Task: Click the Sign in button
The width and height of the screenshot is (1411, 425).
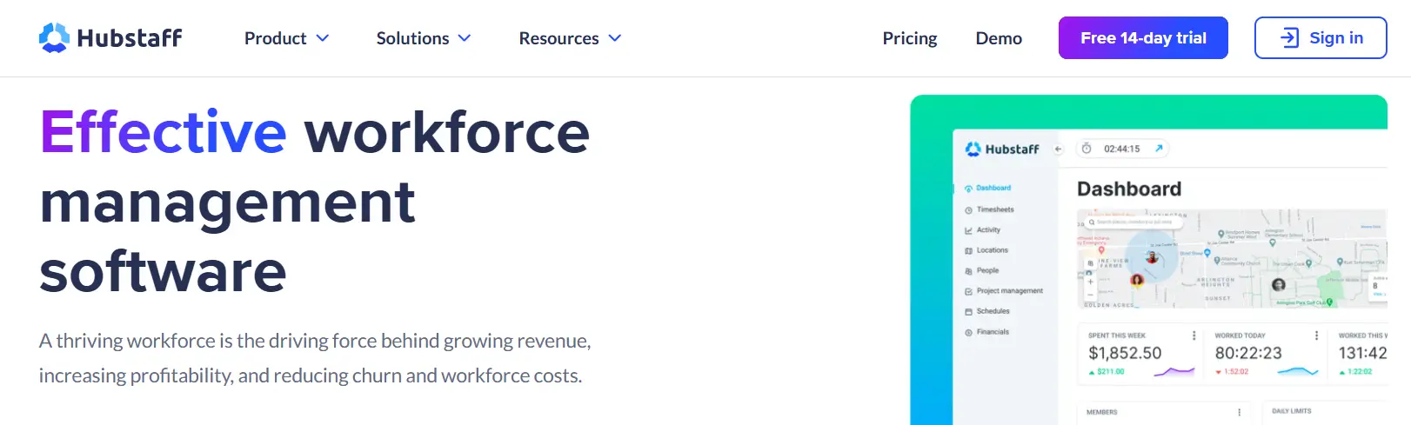Action: click(x=1321, y=38)
